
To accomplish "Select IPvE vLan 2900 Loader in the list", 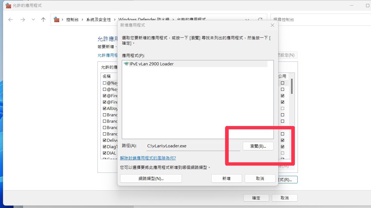I will tap(195, 64).
